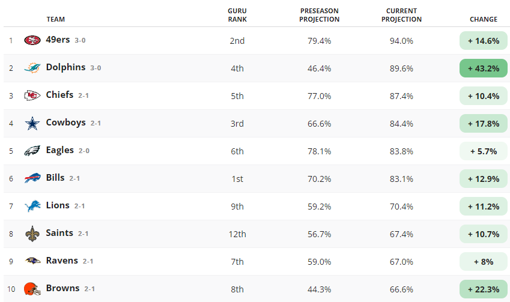The image size is (510, 302).
Task: Click the Lions team logo
Action: coord(32,206)
